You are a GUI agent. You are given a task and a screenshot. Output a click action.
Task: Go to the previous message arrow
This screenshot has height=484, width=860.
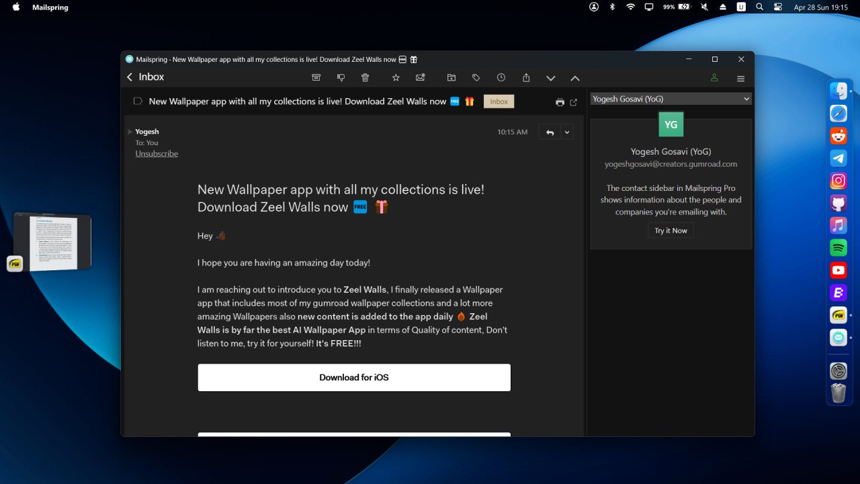[x=575, y=79]
